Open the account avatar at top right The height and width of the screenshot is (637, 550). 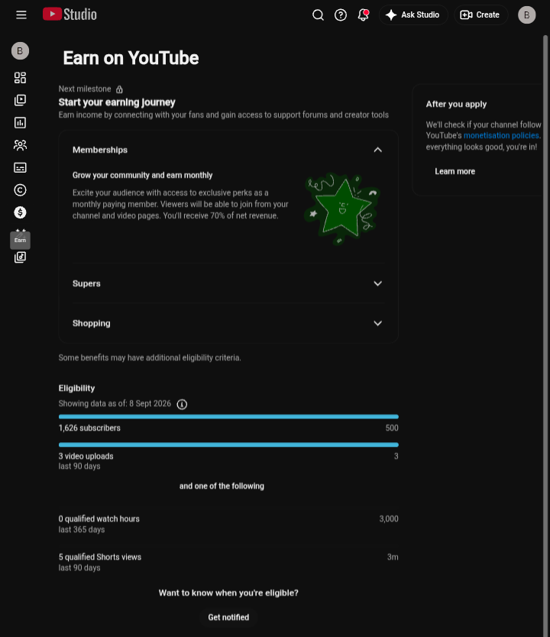click(526, 15)
